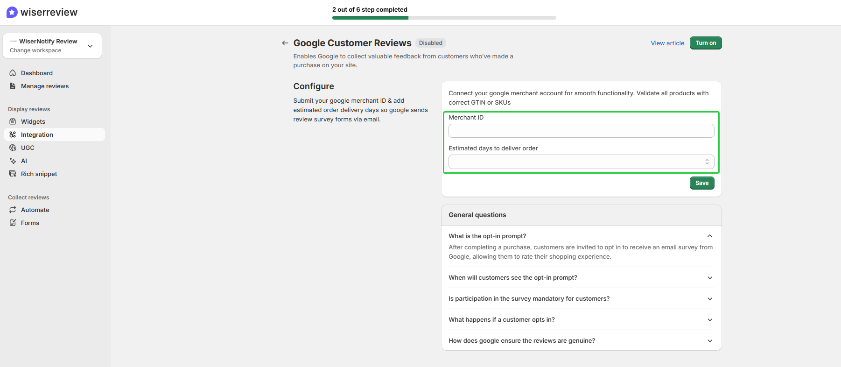
Task: Click the estimated days stepper arrows
Action: tap(707, 162)
